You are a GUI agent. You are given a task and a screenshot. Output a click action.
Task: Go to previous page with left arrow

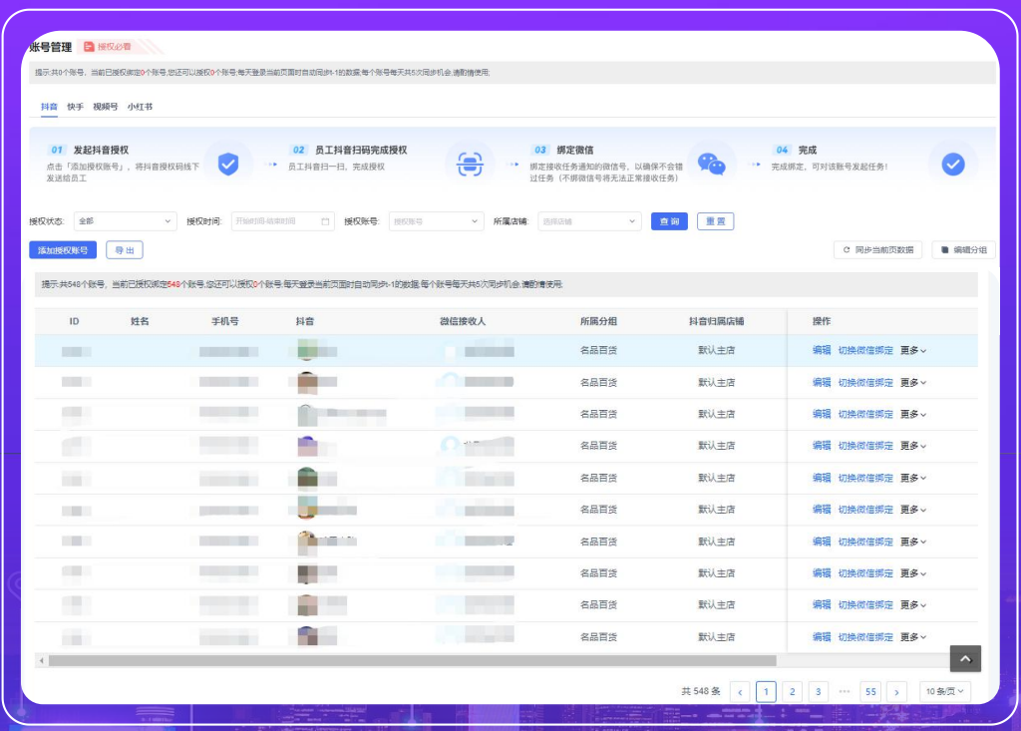tap(740, 691)
